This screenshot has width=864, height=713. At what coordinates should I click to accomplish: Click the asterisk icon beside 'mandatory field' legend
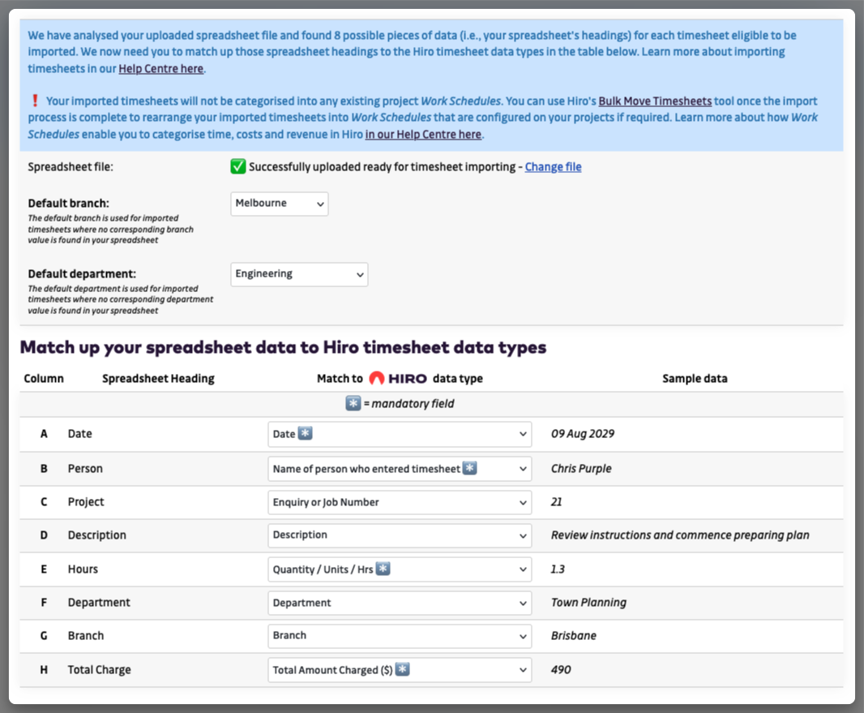353,403
